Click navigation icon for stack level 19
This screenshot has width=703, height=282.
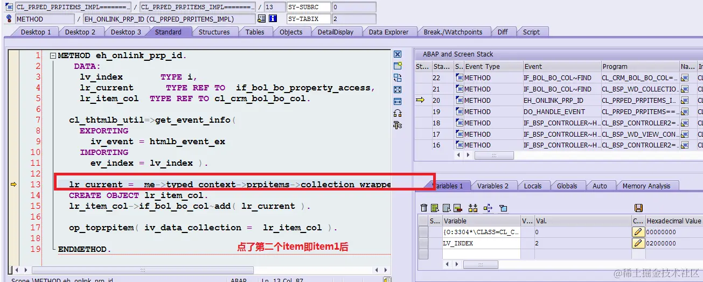point(685,111)
